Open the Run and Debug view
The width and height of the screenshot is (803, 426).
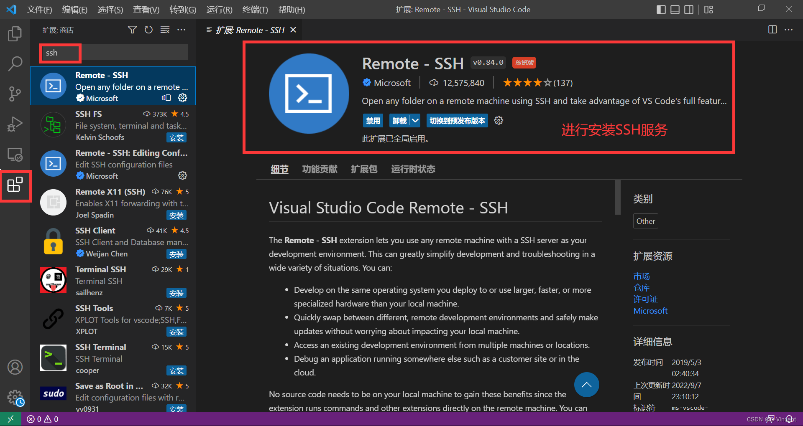15,124
